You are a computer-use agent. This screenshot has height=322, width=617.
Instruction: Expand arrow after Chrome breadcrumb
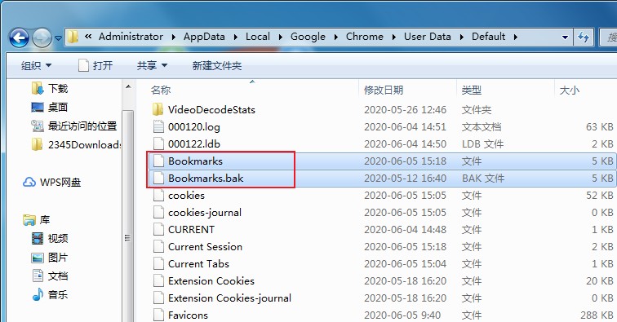tap(394, 37)
